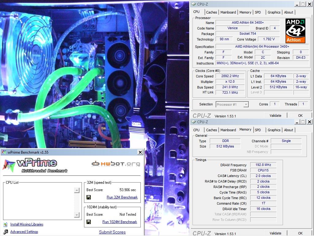314x236 pixels.
Task: Click Instructions field MMX(+), 3DNow!(+)
Action: pyautogui.click(x=262, y=63)
